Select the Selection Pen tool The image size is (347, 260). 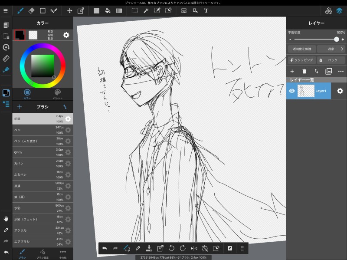coord(157,10)
